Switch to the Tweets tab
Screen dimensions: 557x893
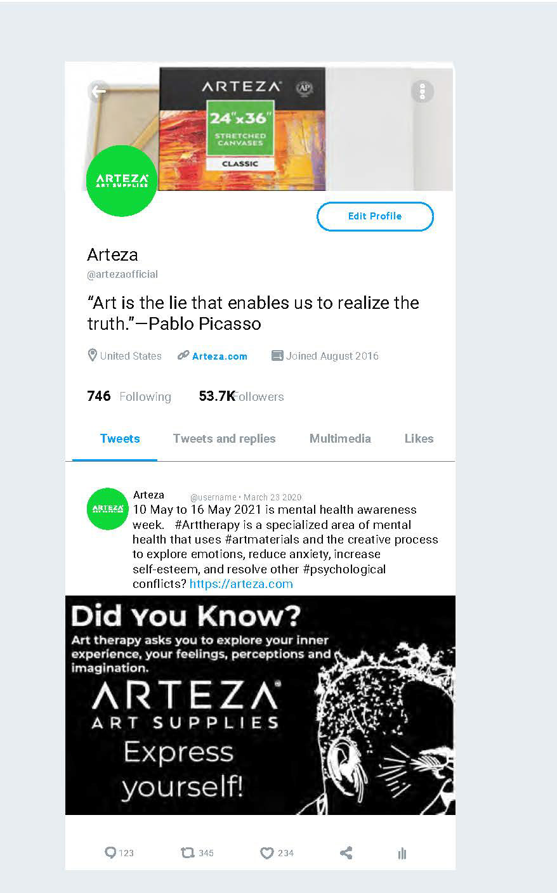click(120, 438)
